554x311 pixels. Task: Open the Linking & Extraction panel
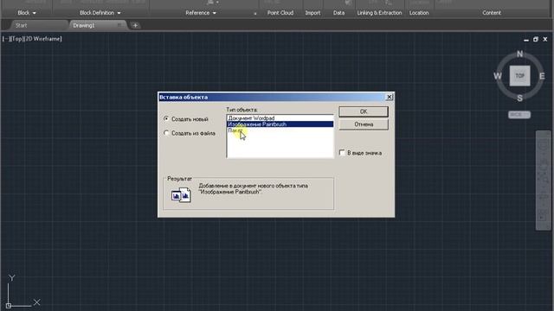[x=379, y=13]
